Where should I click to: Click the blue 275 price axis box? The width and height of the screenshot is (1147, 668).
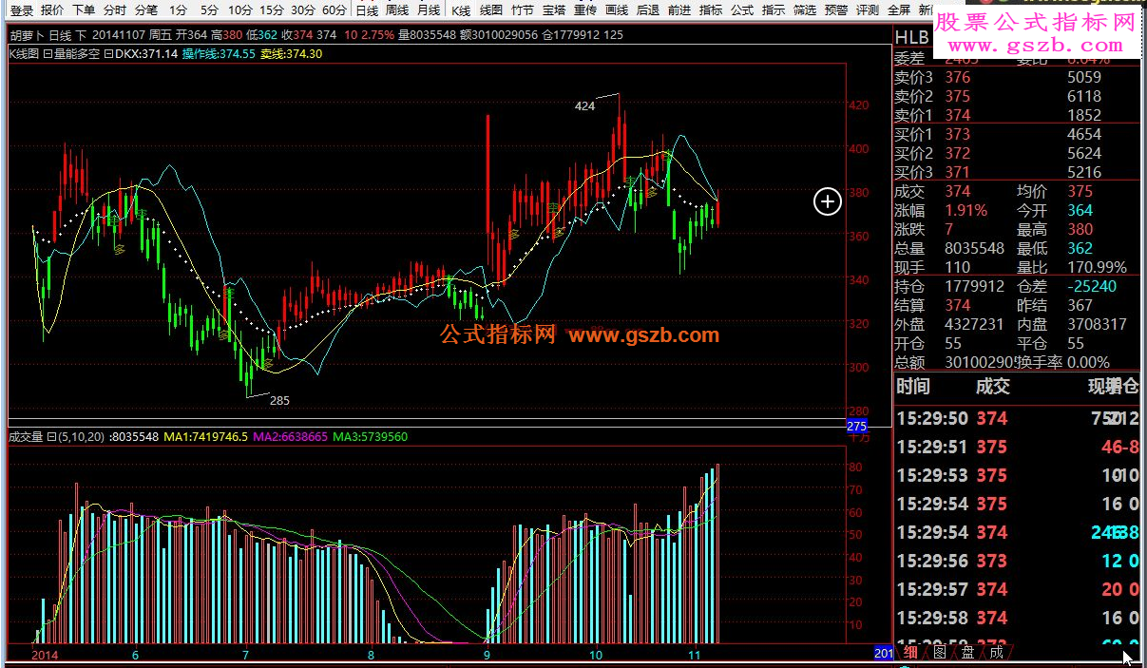(856, 426)
